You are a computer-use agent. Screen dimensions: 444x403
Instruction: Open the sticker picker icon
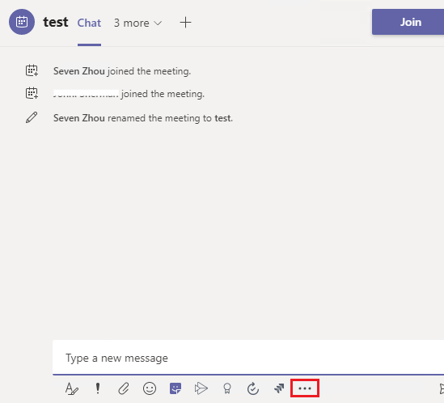pyautogui.click(x=175, y=388)
